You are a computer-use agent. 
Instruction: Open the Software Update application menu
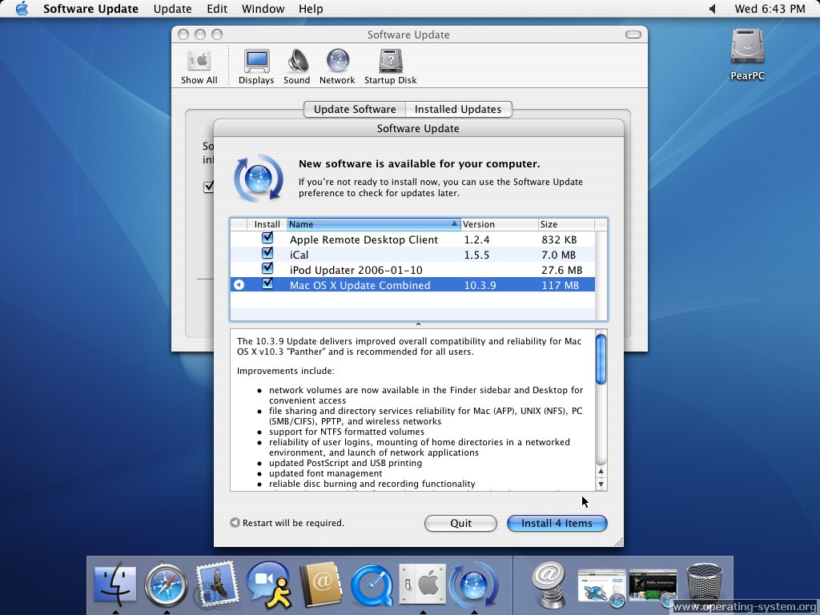pos(91,9)
